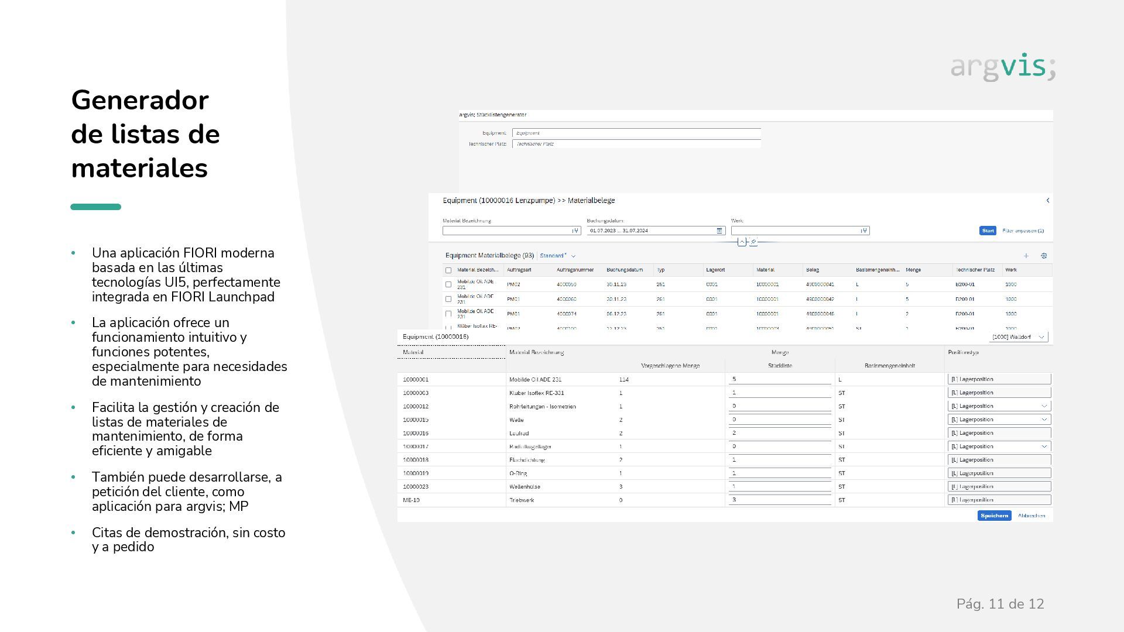
Task: Click the Positionstyp column header
Action: tap(963, 352)
